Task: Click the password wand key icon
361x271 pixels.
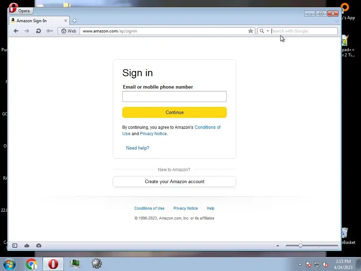Action: coord(50,31)
